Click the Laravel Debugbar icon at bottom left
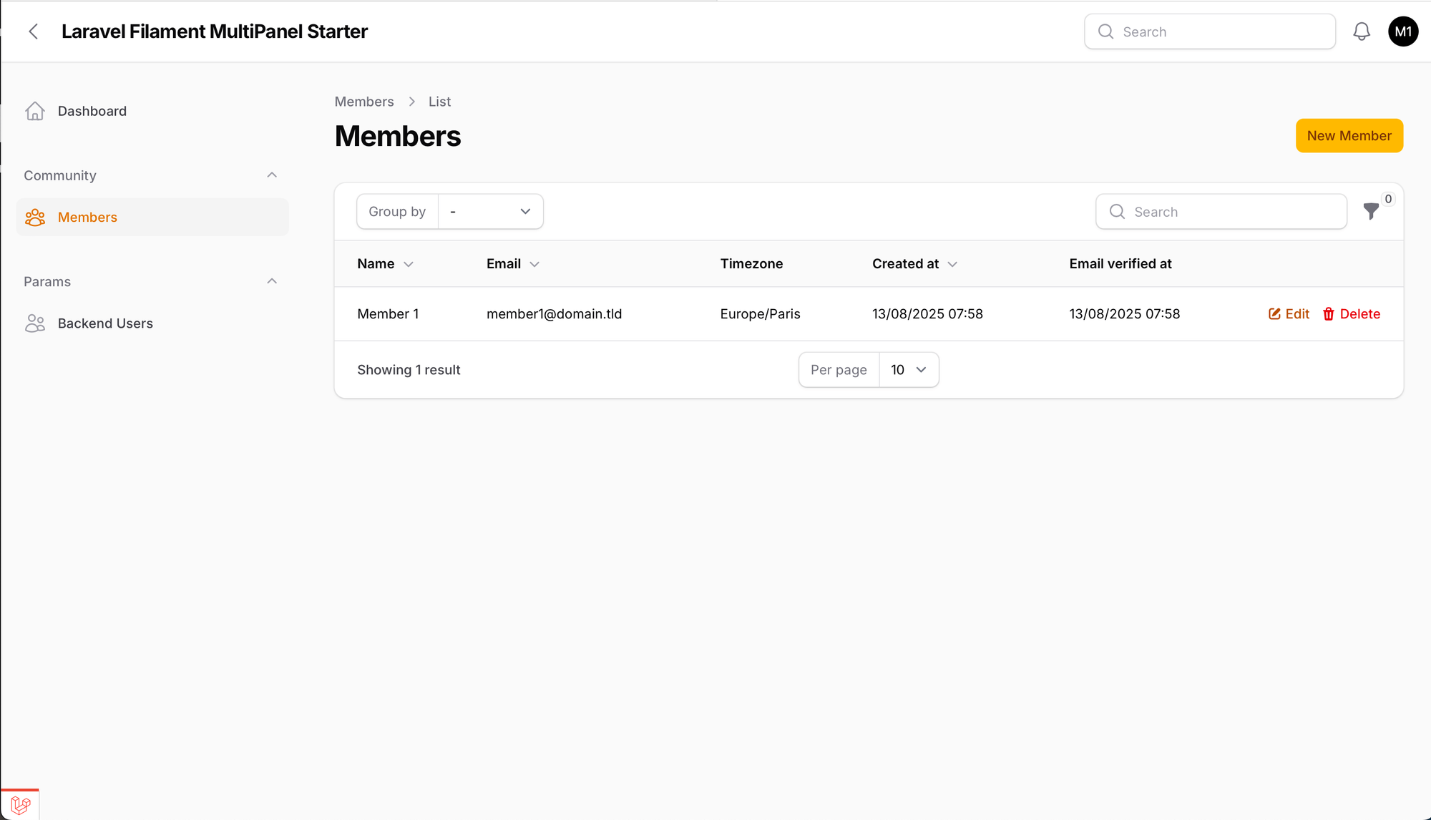Viewport: 1431px width, 820px height. point(20,804)
